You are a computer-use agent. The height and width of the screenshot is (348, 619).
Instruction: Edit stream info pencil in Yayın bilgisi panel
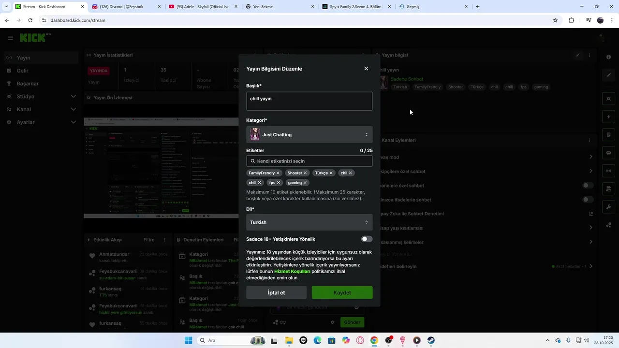coord(577,55)
